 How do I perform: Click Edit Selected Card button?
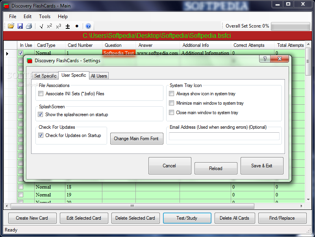(x=84, y=218)
